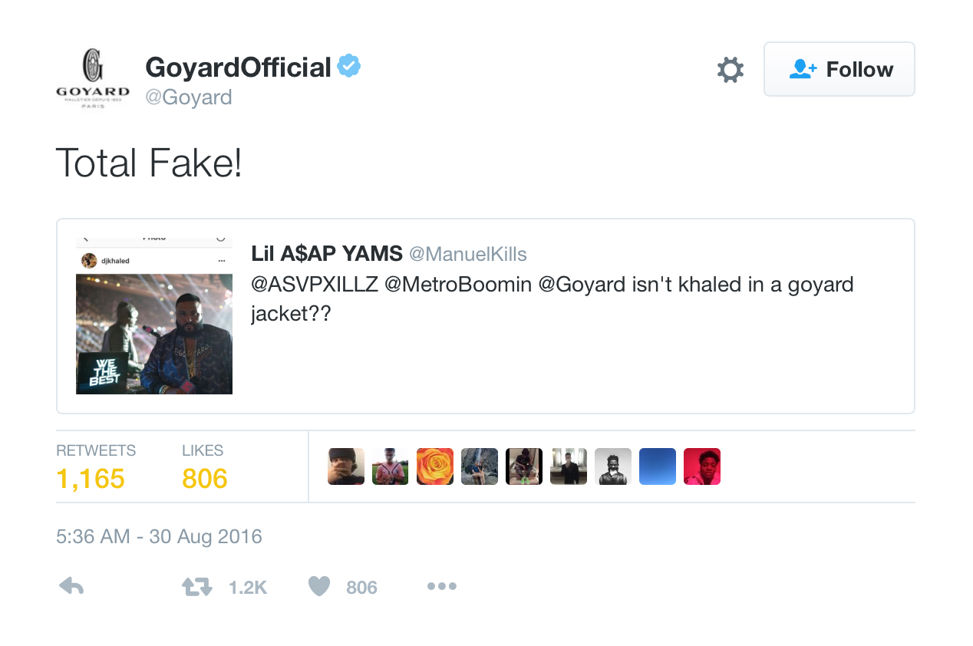Open the quoted djkhaled photo
Image resolution: width=973 pixels, height=646 pixels.
click(154, 316)
